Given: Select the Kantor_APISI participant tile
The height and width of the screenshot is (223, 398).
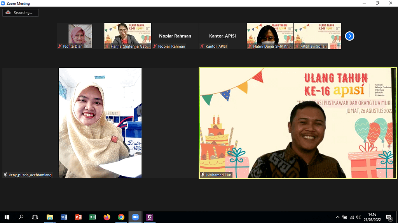Looking at the screenshot, I should [x=222, y=36].
